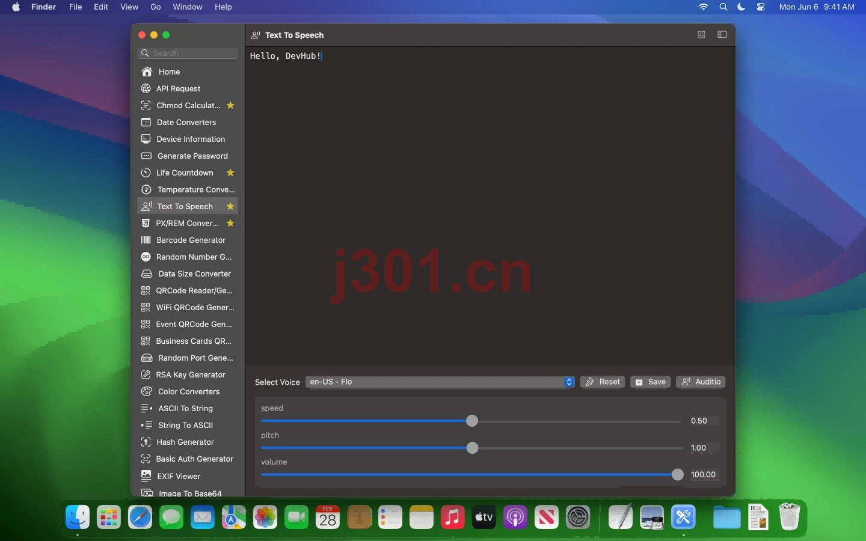The image size is (866, 541).
Task: Click the Reset button
Action: coord(603,382)
